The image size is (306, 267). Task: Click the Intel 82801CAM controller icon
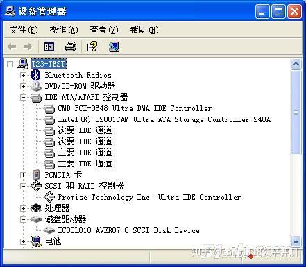point(49,119)
